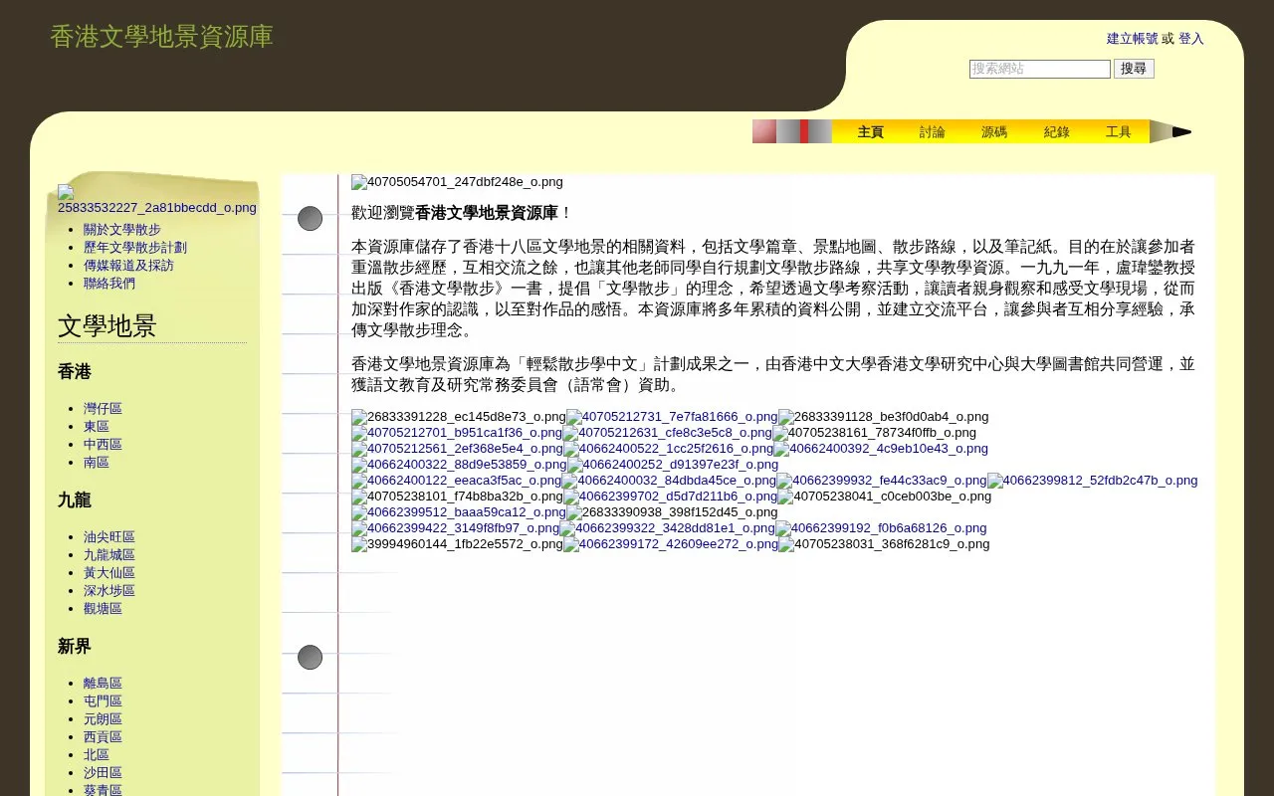Image resolution: width=1274 pixels, height=796 pixels.
Task: Go to the 九龍城區 page
Action: pyautogui.click(x=109, y=555)
